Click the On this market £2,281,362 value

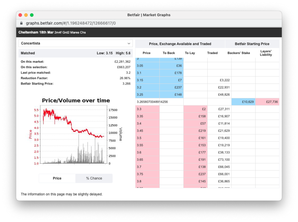tap(123, 62)
